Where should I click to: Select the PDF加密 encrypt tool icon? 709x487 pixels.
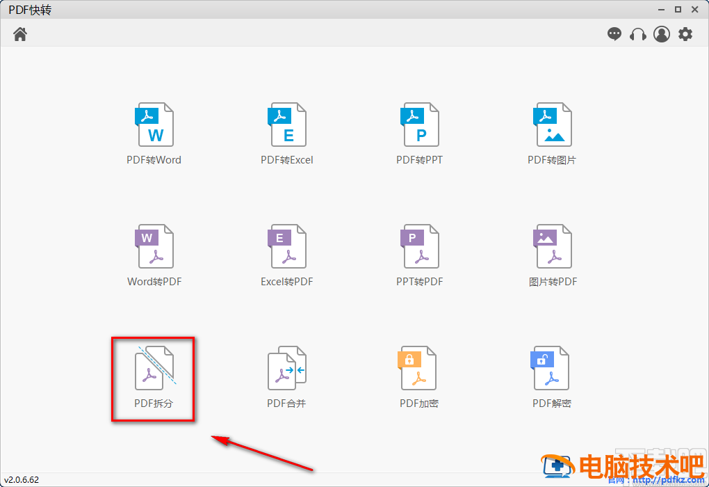(x=417, y=367)
